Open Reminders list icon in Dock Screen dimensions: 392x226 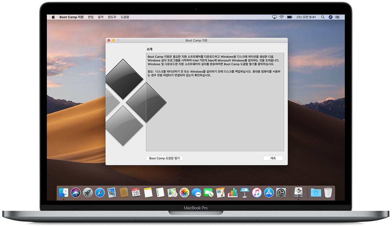(160, 193)
